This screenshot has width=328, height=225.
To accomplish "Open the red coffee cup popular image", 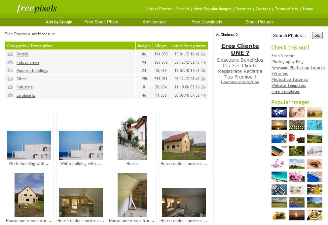I will [297, 138].
